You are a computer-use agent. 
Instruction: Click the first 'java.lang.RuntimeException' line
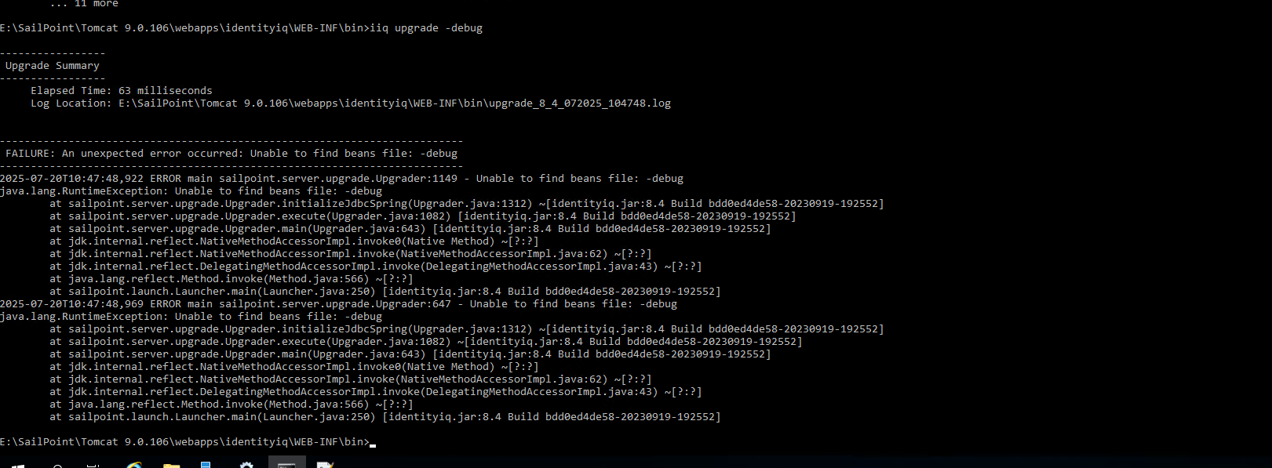coord(191,191)
